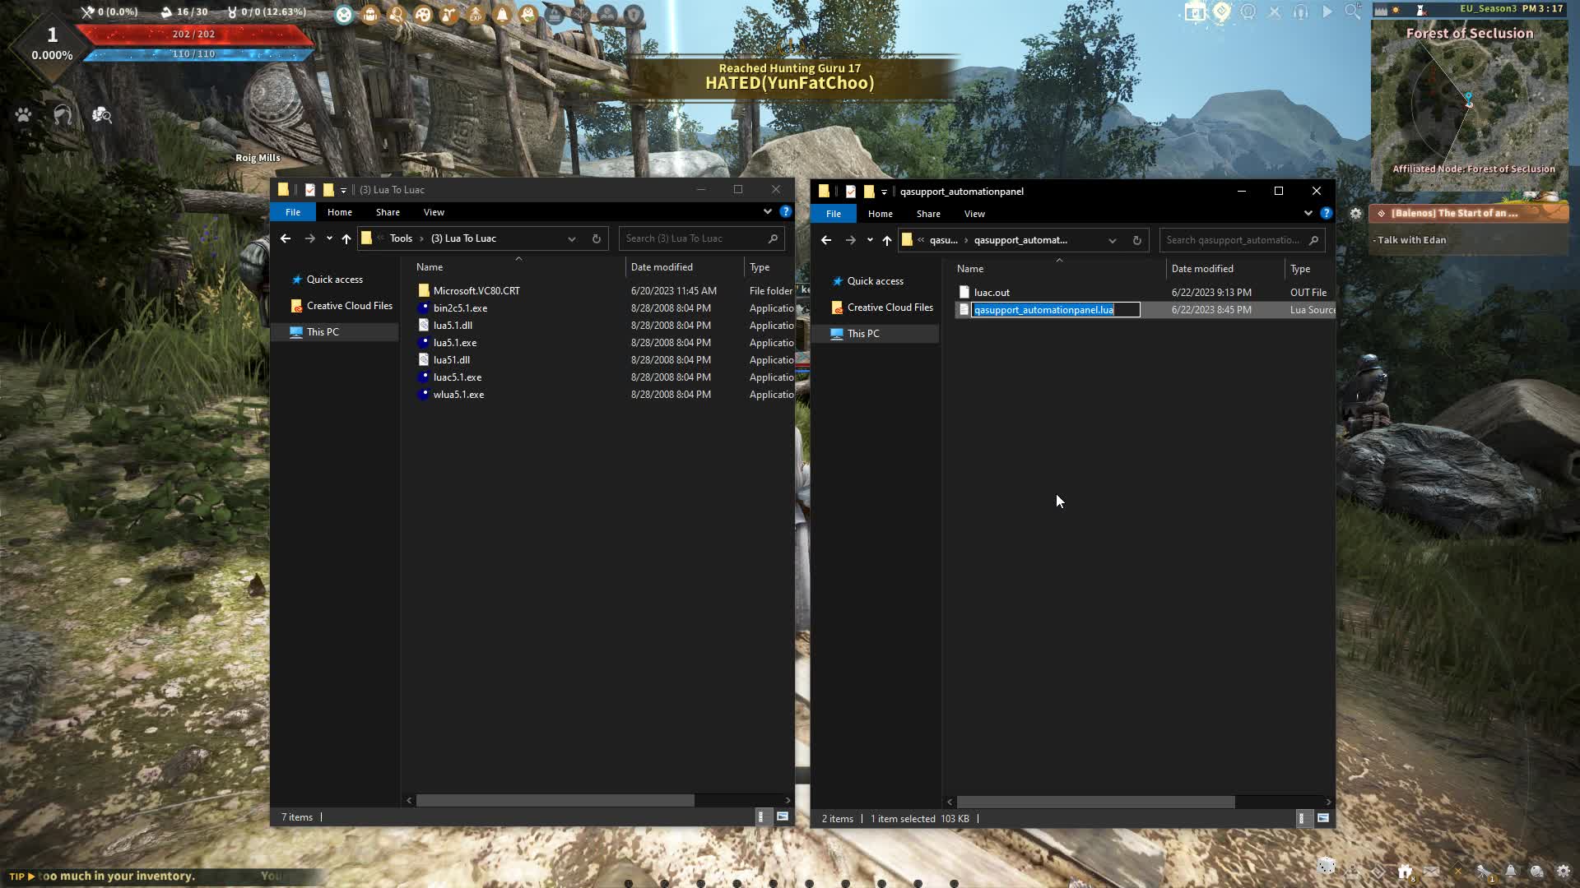The image size is (1580, 888).
Task: Click the Share menu in left Explorer ribbon
Action: (388, 211)
